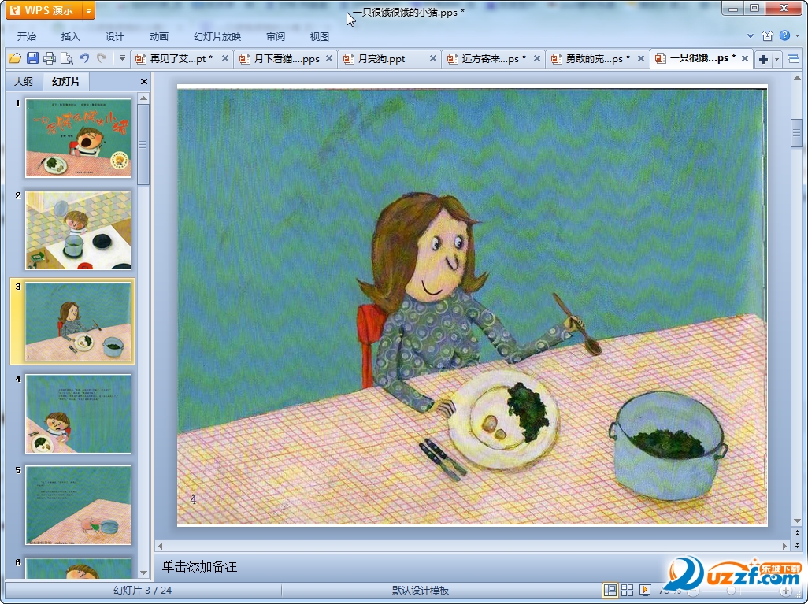Viewport: 808px width, 604px height.
Task: Adjust the zoom slider handle
Action: tap(731, 591)
